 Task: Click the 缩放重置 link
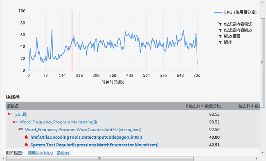(x=232, y=36)
